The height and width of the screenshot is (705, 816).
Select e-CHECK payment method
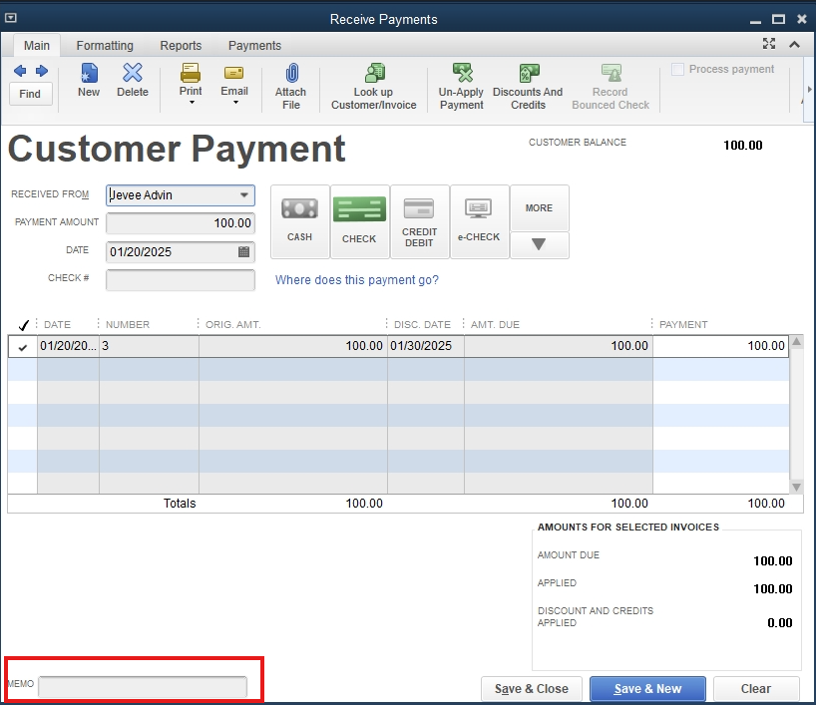(x=479, y=220)
